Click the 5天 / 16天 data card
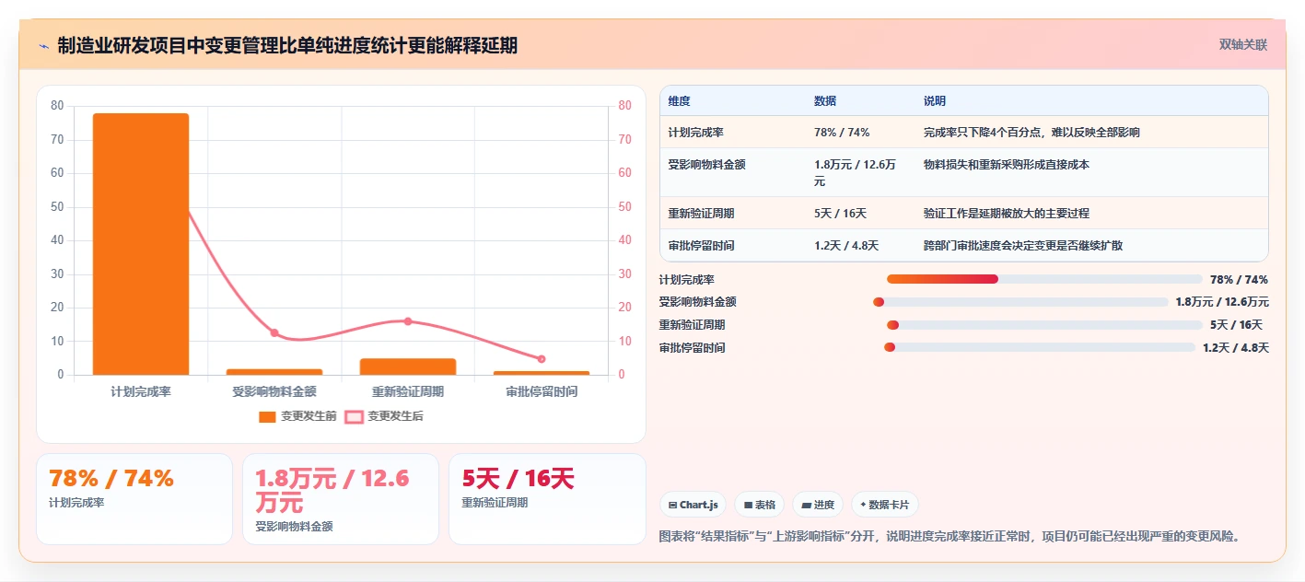Image resolution: width=1305 pixels, height=582 pixels. pos(547,498)
